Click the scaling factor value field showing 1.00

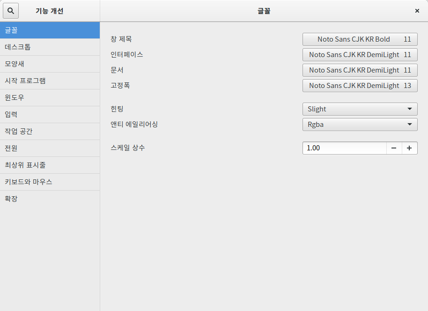point(344,148)
